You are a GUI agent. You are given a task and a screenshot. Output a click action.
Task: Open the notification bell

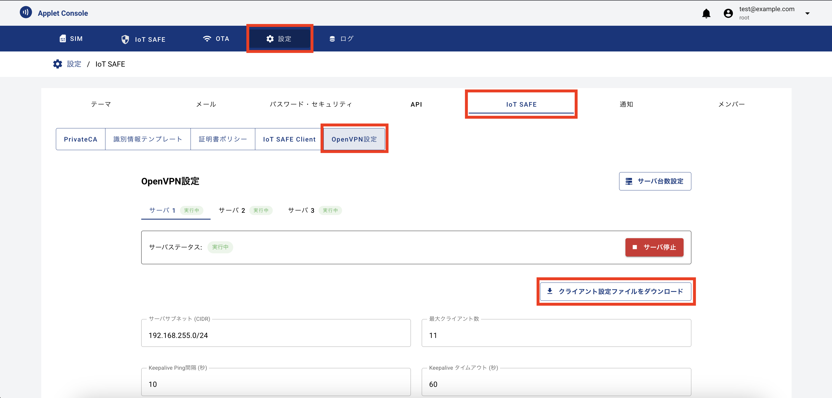pos(706,13)
